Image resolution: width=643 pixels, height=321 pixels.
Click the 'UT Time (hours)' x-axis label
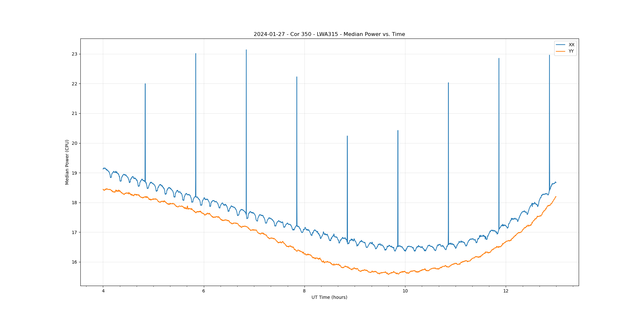point(329,297)
